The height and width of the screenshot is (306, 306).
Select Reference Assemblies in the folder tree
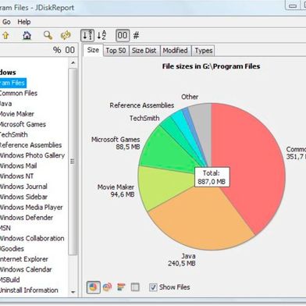point(30,145)
